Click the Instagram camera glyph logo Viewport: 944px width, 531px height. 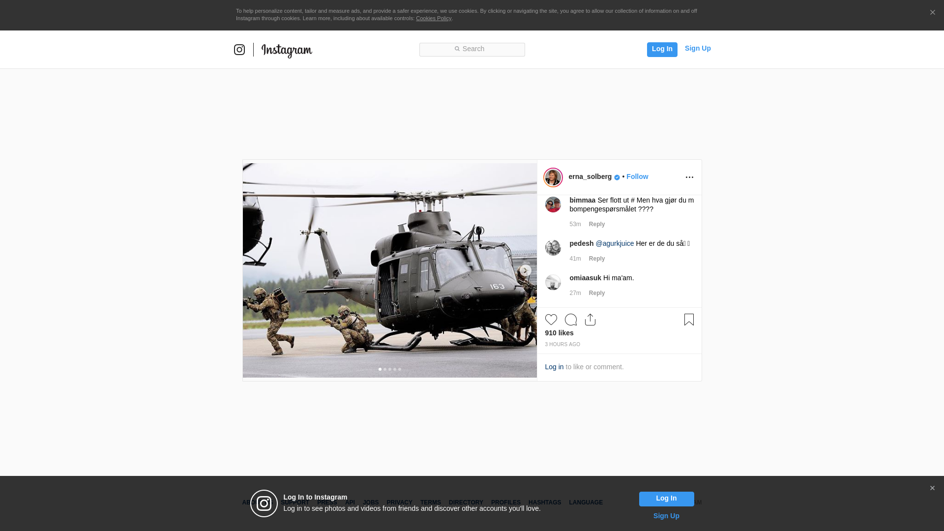click(x=239, y=50)
